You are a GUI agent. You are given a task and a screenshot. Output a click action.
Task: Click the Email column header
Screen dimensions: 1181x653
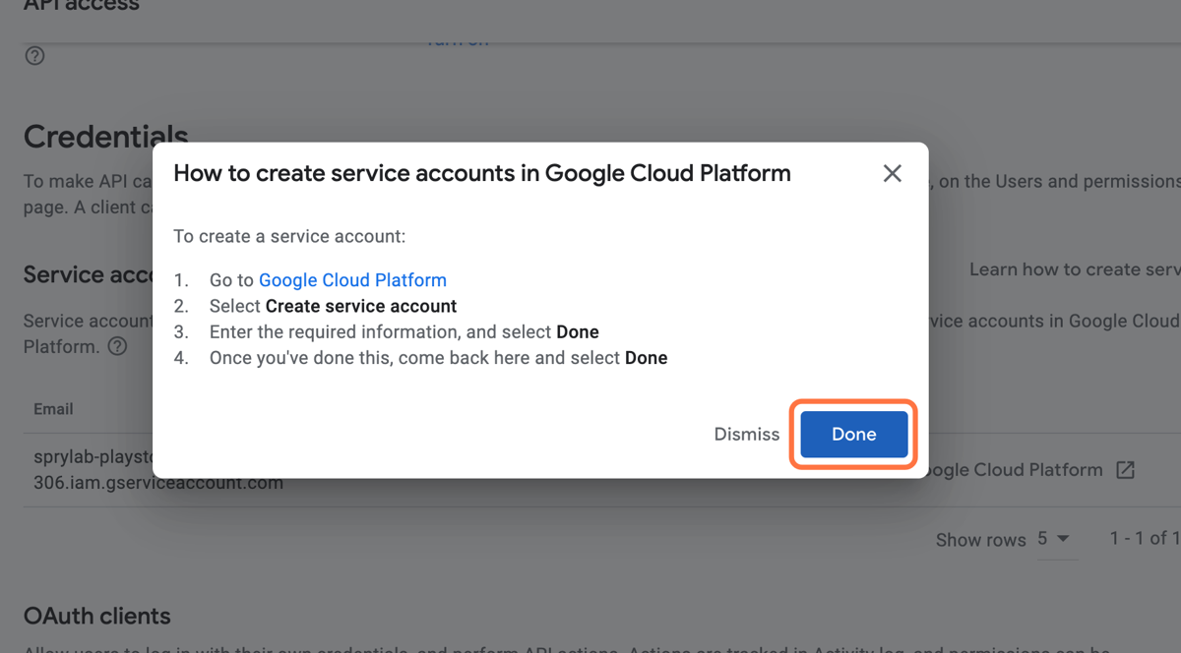tap(53, 409)
